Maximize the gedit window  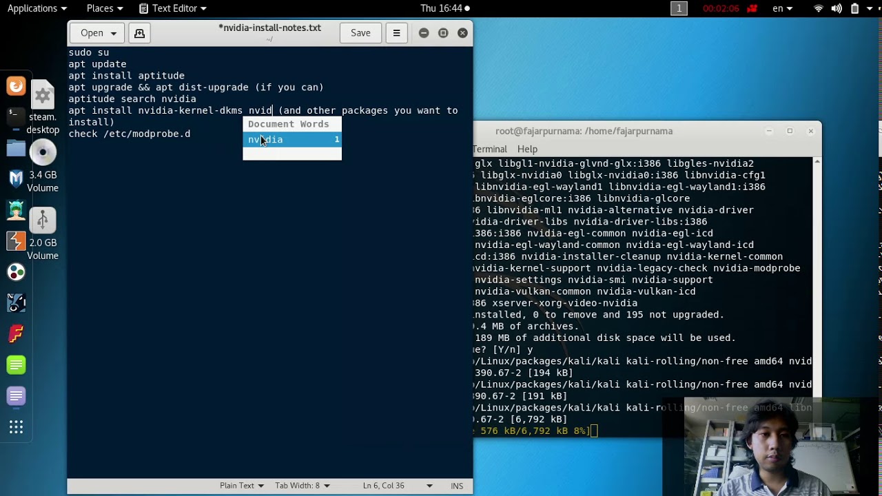tap(443, 33)
